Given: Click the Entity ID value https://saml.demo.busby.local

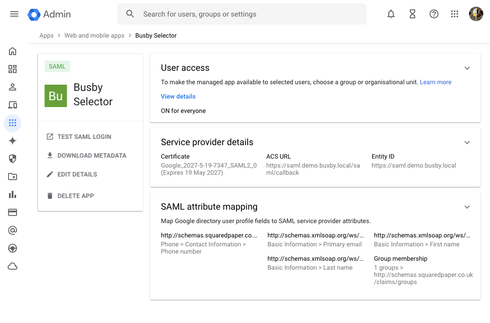Looking at the screenshot, I should click(413, 165).
